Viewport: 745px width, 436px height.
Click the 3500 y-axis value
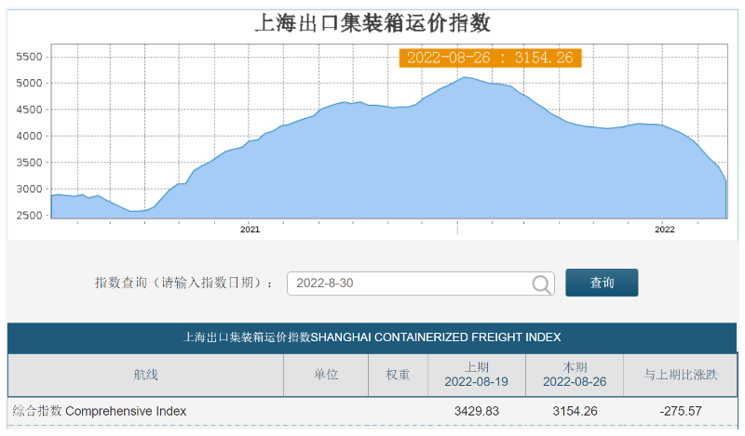pyautogui.click(x=29, y=163)
